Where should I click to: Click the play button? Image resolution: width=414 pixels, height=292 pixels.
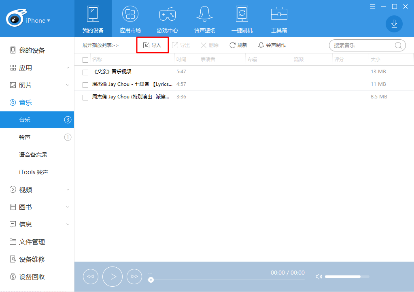(113, 277)
